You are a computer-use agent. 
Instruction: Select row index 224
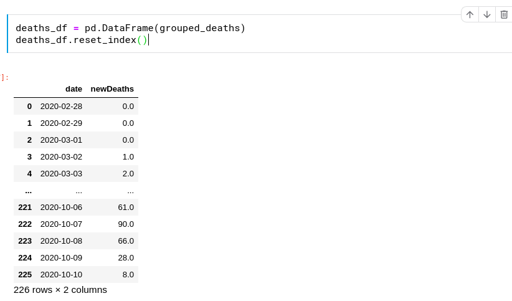pyautogui.click(x=25, y=258)
